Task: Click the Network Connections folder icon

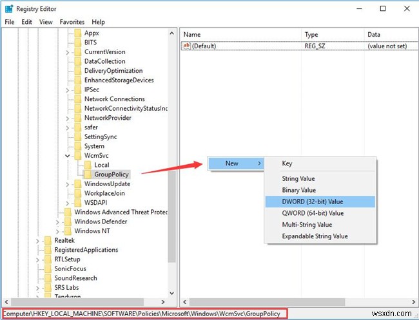Action: 78,99
